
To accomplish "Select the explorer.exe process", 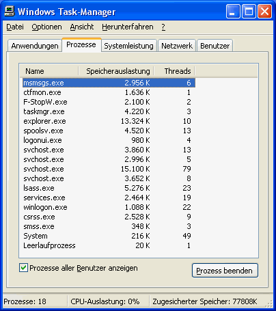I will pyautogui.click(x=109, y=121).
